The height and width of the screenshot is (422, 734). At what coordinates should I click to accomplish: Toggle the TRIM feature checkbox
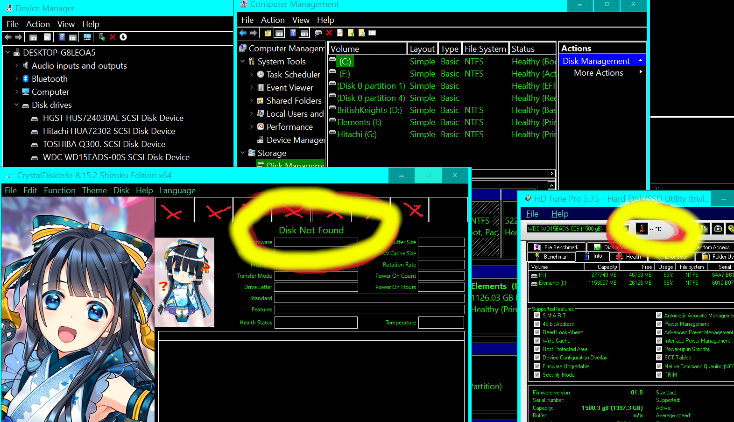point(659,375)
